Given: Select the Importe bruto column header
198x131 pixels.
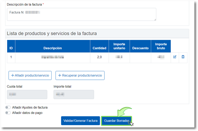Looking at the screenshot, I should [x=161, y=46].
